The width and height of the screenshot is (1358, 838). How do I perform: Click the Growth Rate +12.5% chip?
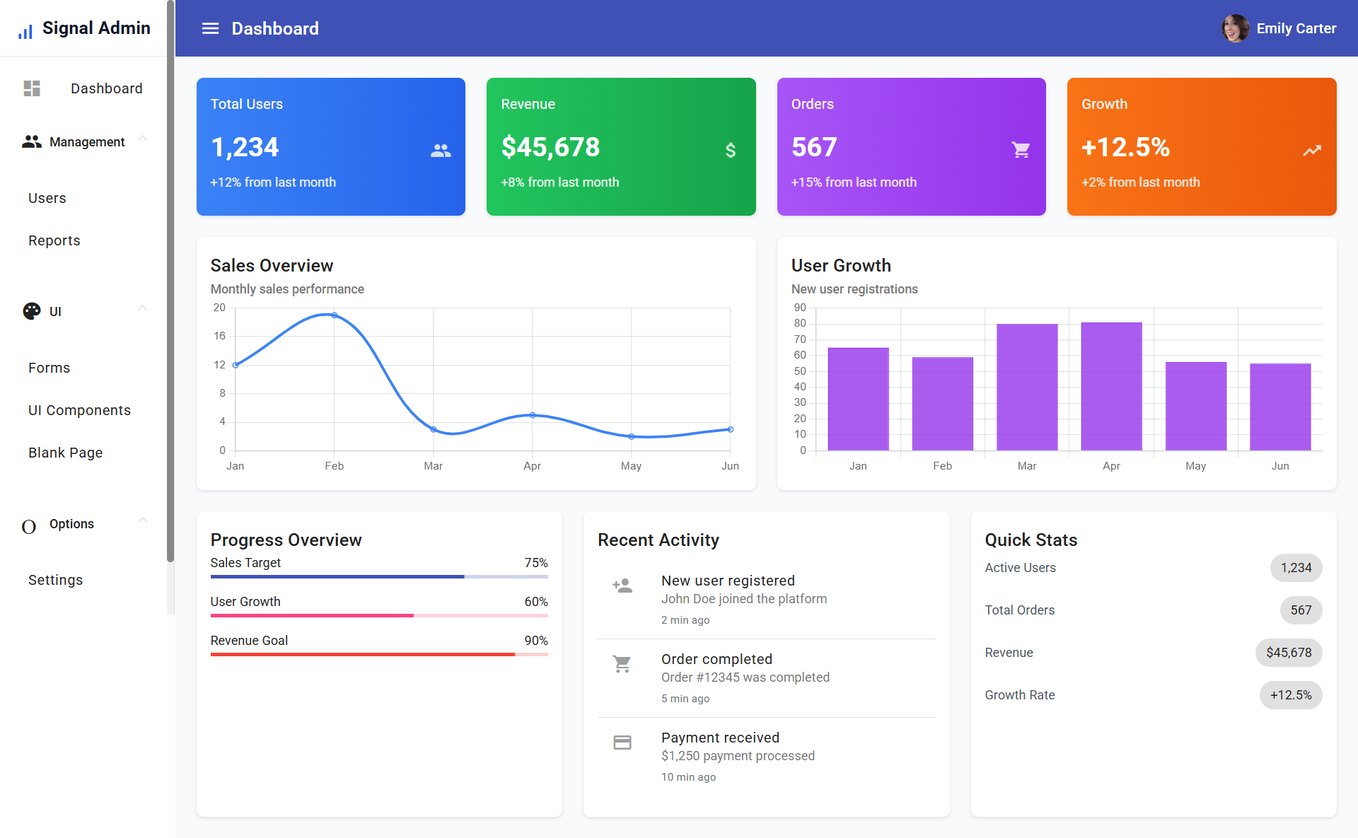(1290, 695)
